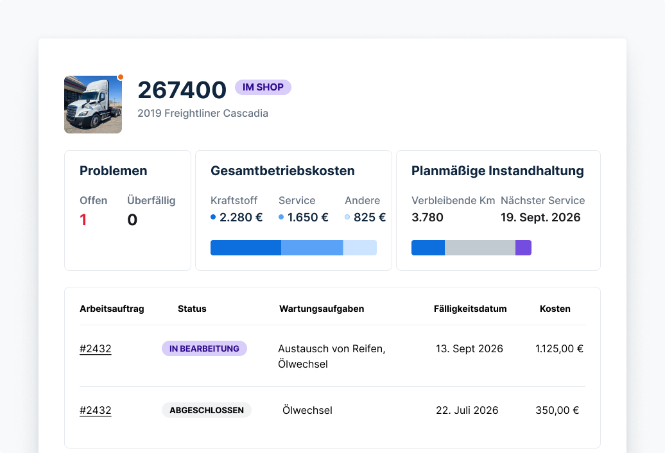The height and width of the screenshot is (453, 665).
Task: Click the Verbleibende Km label
Action: click(453, 200)
